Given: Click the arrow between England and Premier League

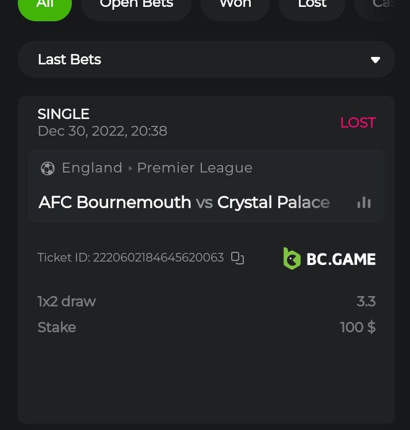Looking at the screenshot, I should tap(131, 168).
